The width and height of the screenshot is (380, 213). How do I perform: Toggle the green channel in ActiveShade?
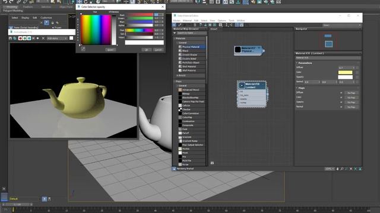(x=25, y=38)
